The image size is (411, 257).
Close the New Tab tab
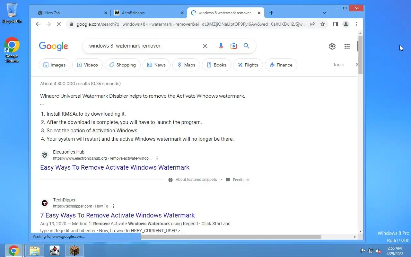(x=106, y=13)
